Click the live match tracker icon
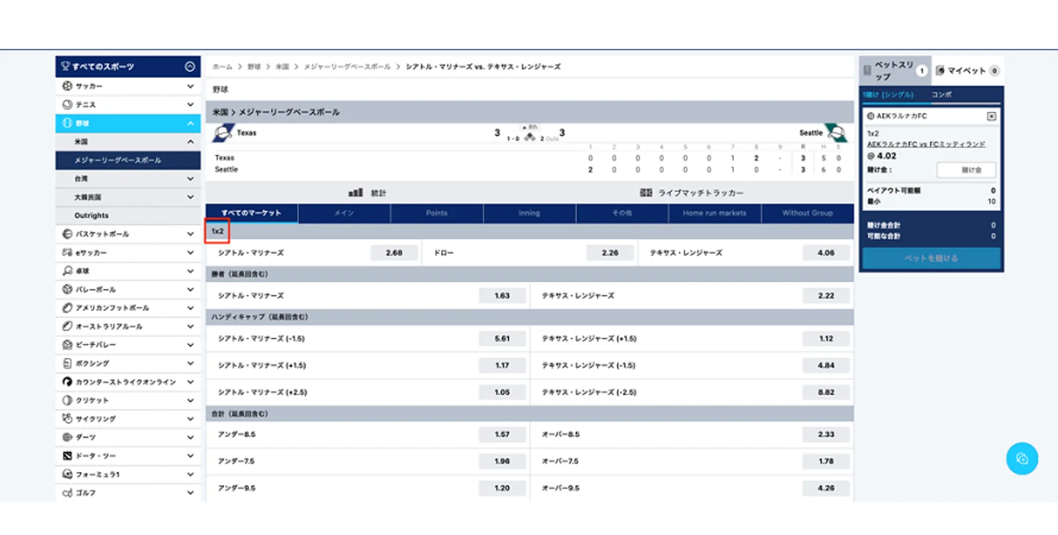 (645, 193)
